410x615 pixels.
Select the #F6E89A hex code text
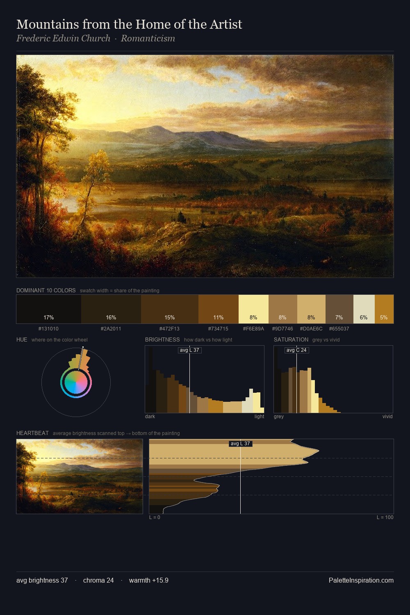click(x=253, y=329)
